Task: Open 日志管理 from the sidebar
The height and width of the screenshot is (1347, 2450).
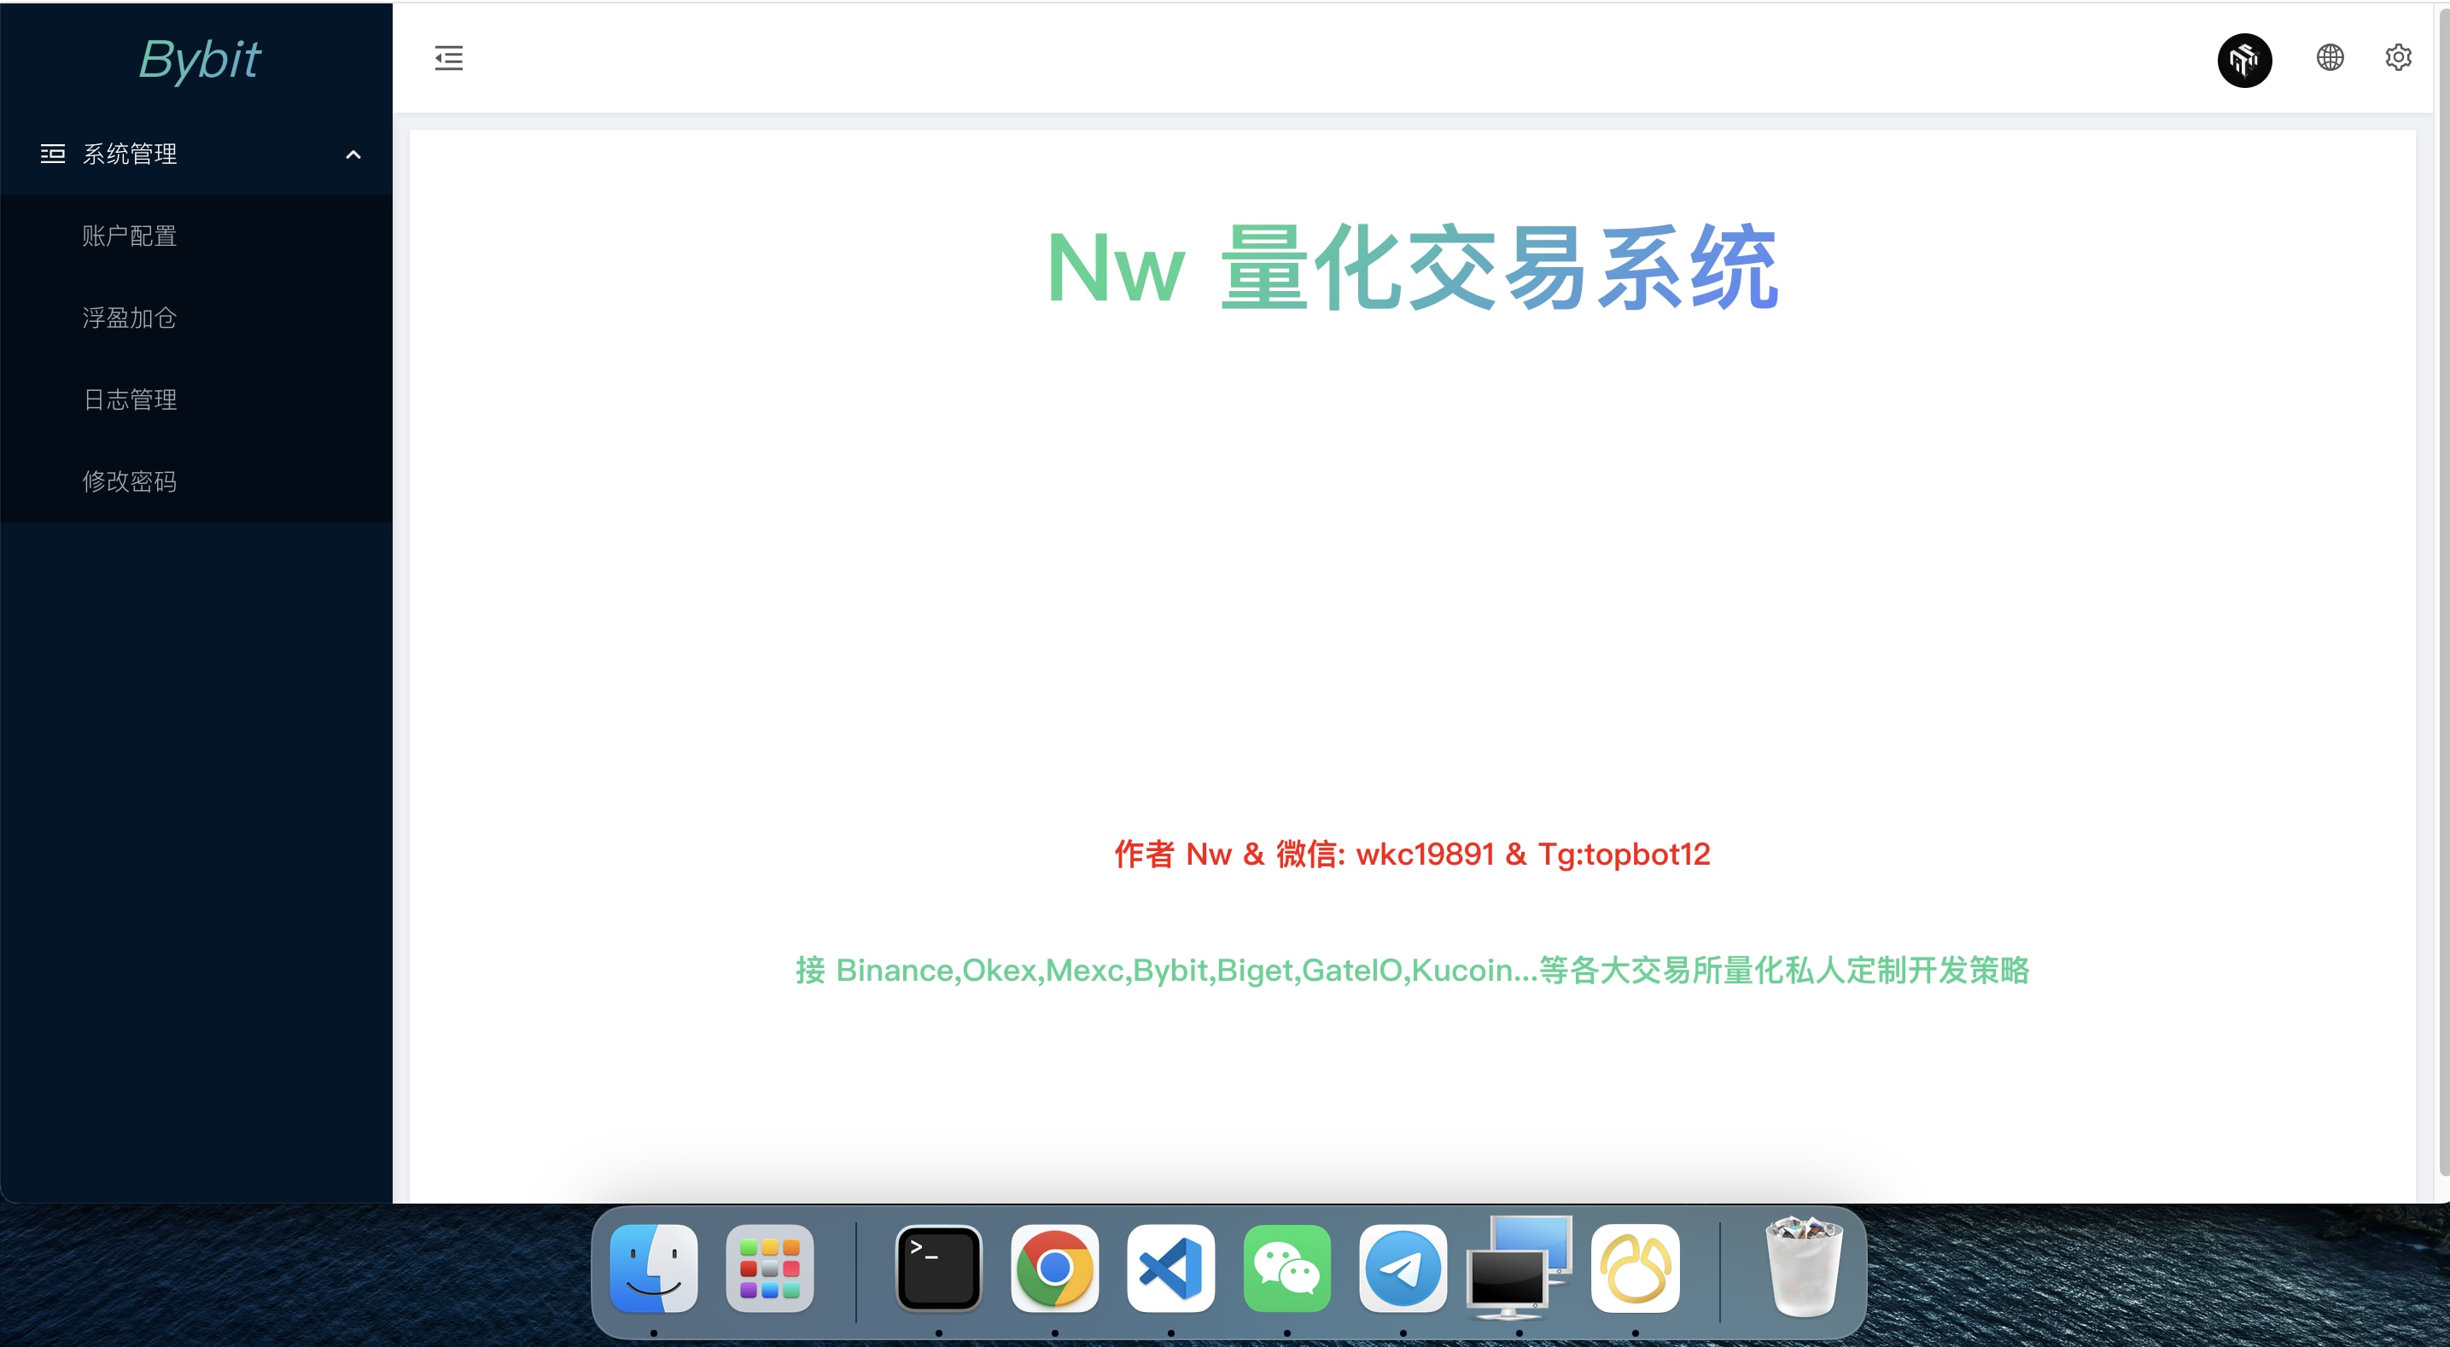Action: tap(130, 399)
